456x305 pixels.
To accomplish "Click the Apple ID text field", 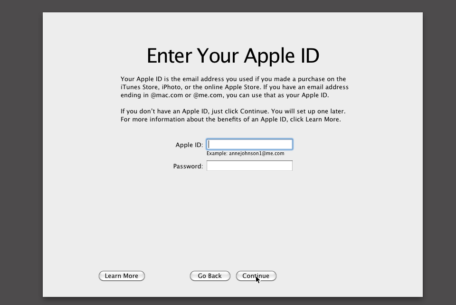I will click(x=249, y=144).
